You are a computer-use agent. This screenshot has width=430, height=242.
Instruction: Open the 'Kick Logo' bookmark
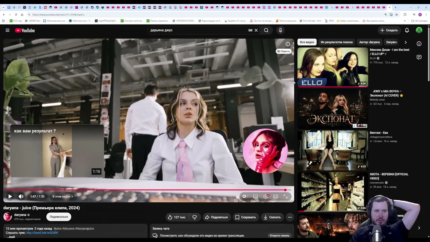[15, 21]
